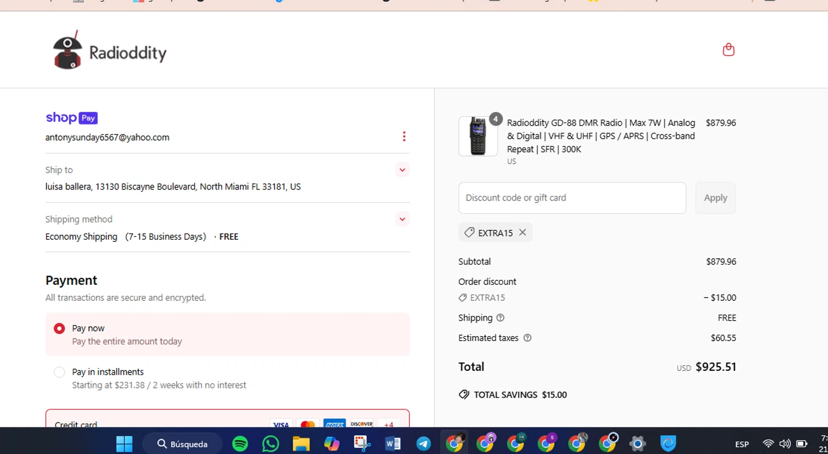Show shipping info help icon
Image resolution: width=828 pixels, height=454 pixels.
pos(500,318)
